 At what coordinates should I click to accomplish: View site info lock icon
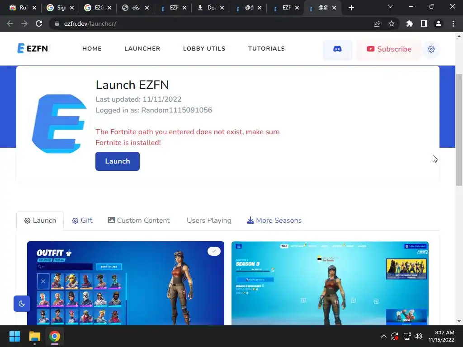coord(57,23)
